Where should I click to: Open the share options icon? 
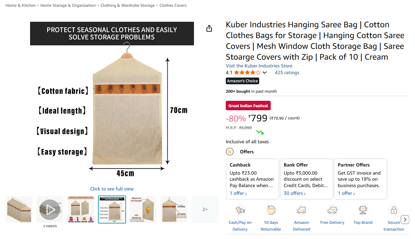(x=209, y=29)
